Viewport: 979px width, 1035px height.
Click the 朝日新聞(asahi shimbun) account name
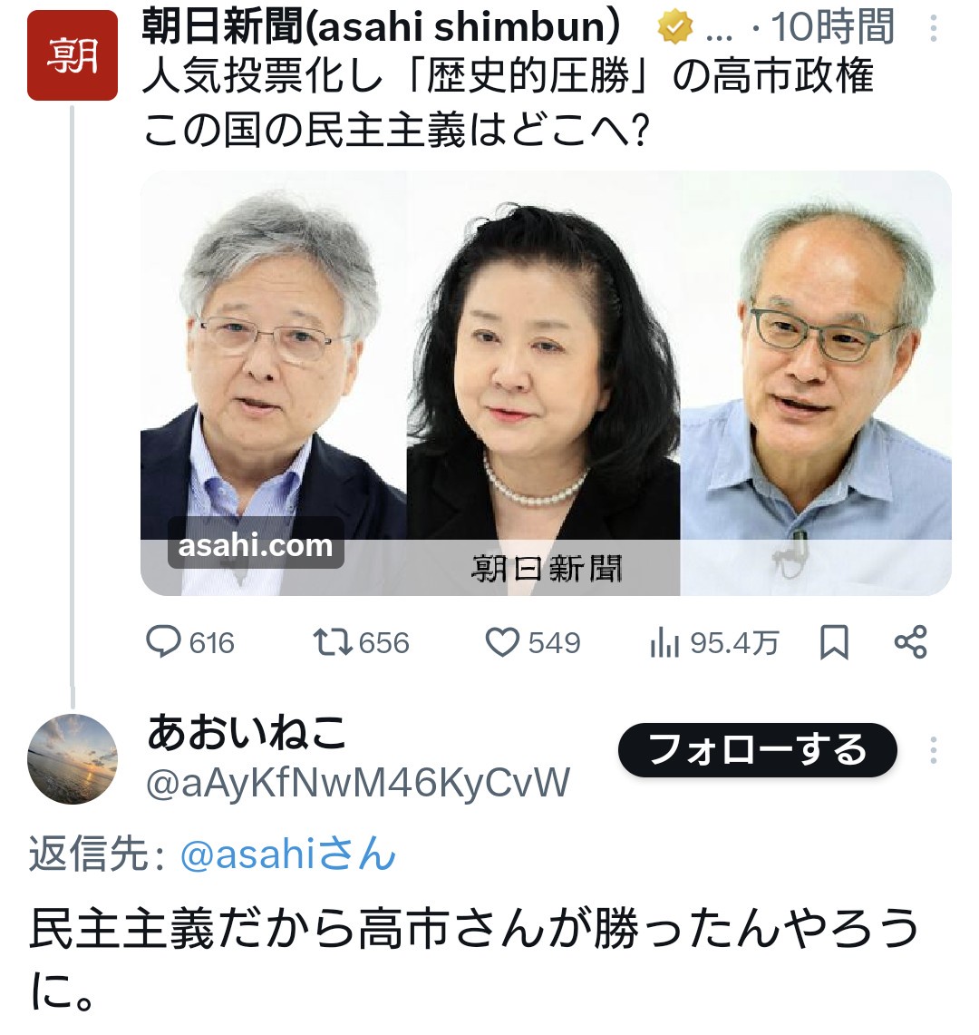pos(382,28)
